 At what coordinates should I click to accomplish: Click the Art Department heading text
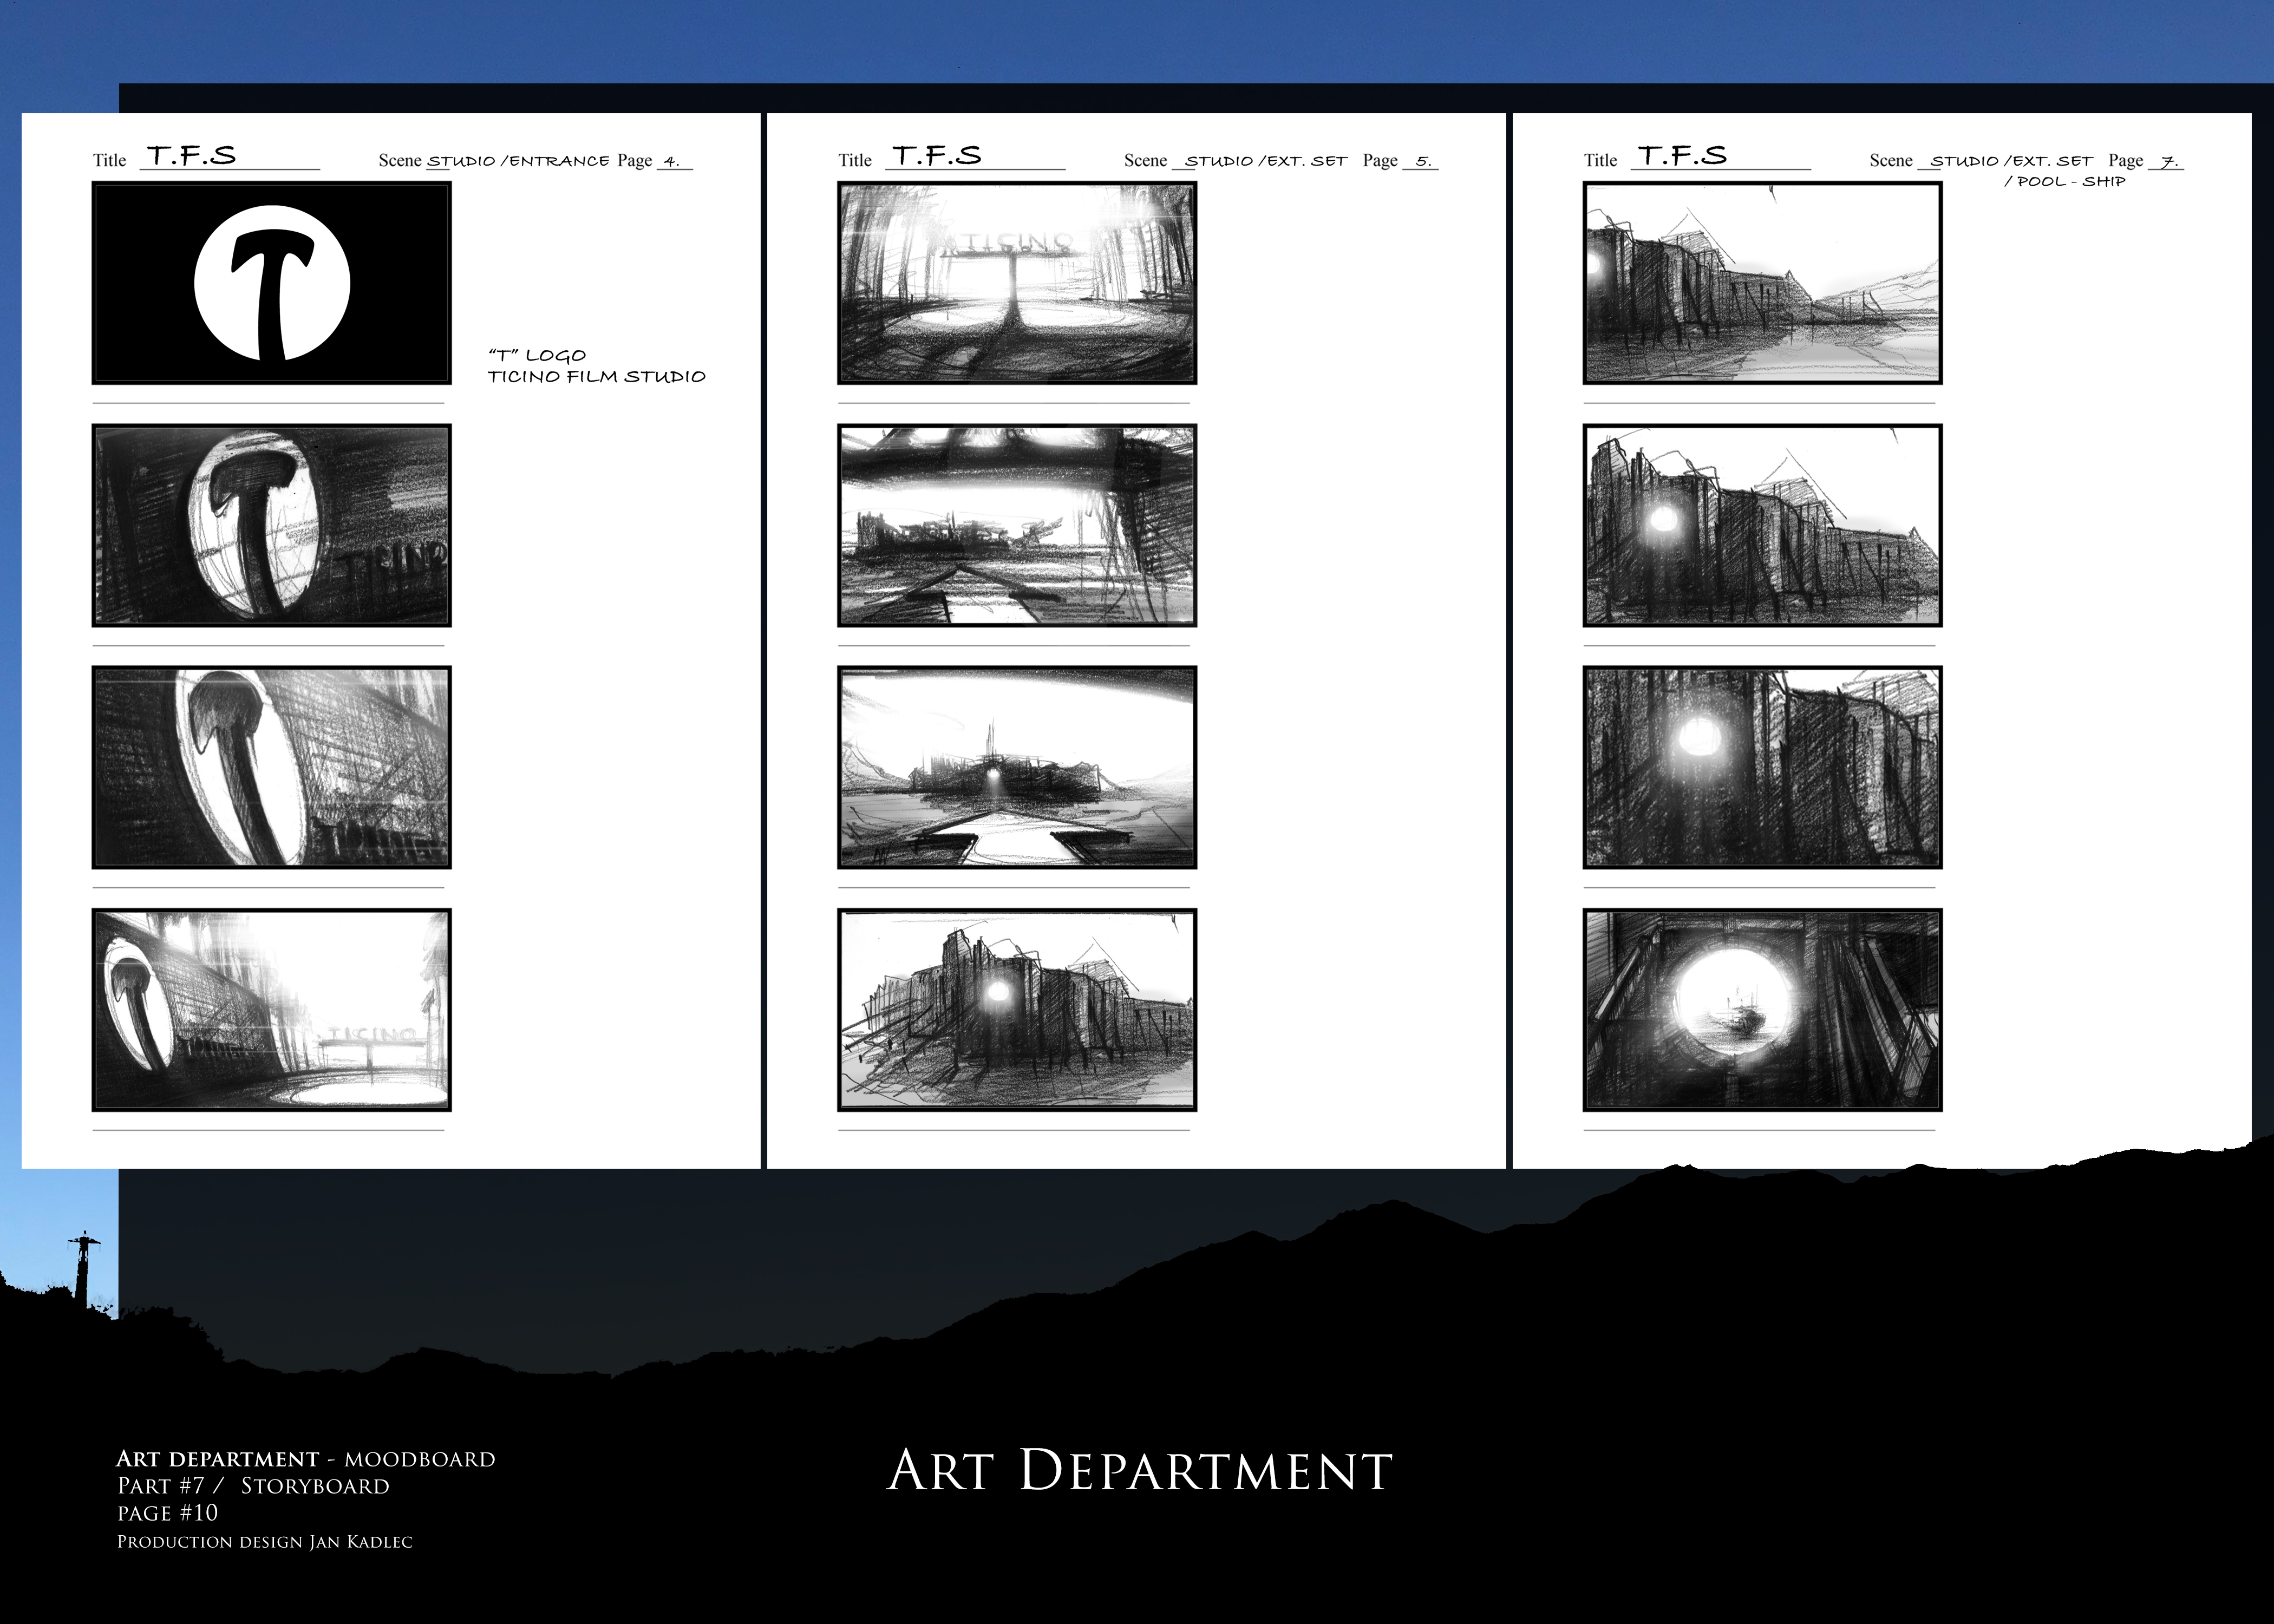click(x=1139, y=1470)
